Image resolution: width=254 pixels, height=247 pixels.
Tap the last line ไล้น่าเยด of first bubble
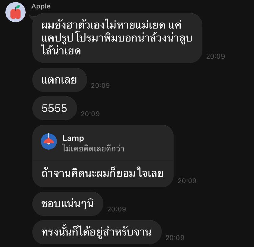61,50
